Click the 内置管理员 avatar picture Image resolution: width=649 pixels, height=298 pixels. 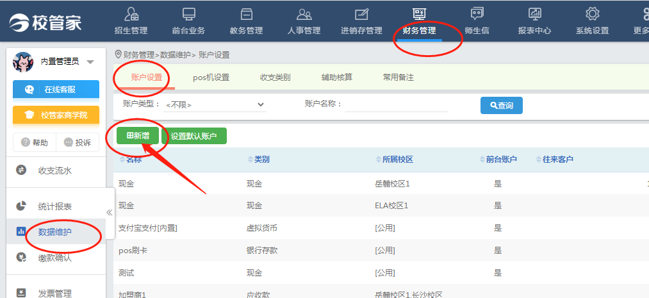tap(23, 62)
